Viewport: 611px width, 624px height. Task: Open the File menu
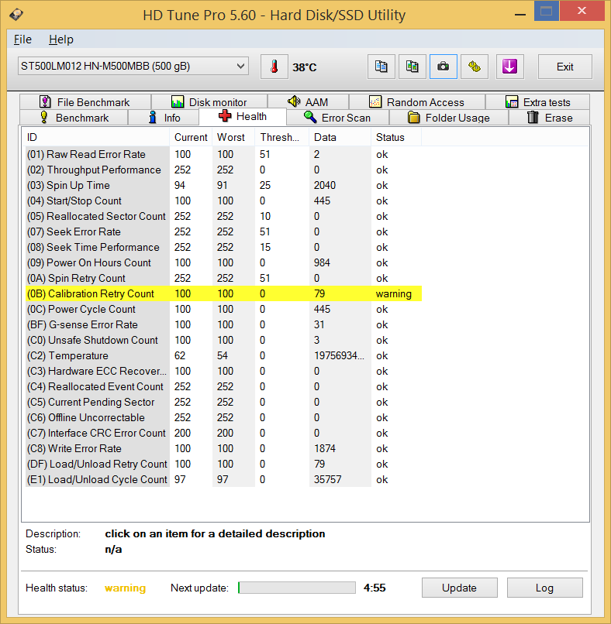pyautogui.click(x=22, y=39)
